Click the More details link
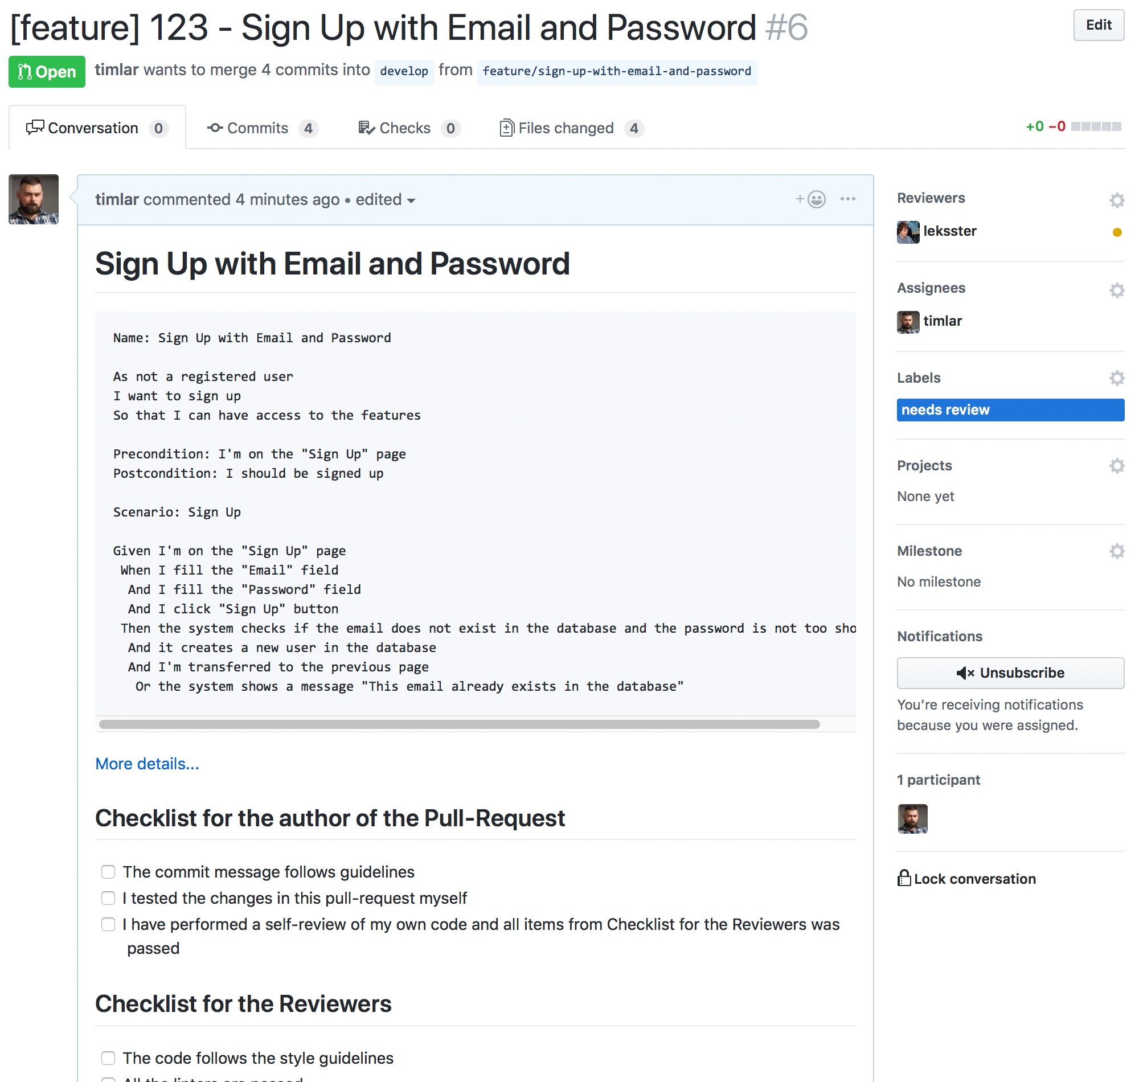 (148, 763)
